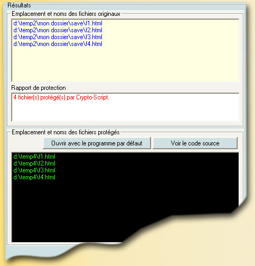The image size is (255, 266).
Task: Click blank space left of the Ouvrir button
Action: click(x=26, y=143)
